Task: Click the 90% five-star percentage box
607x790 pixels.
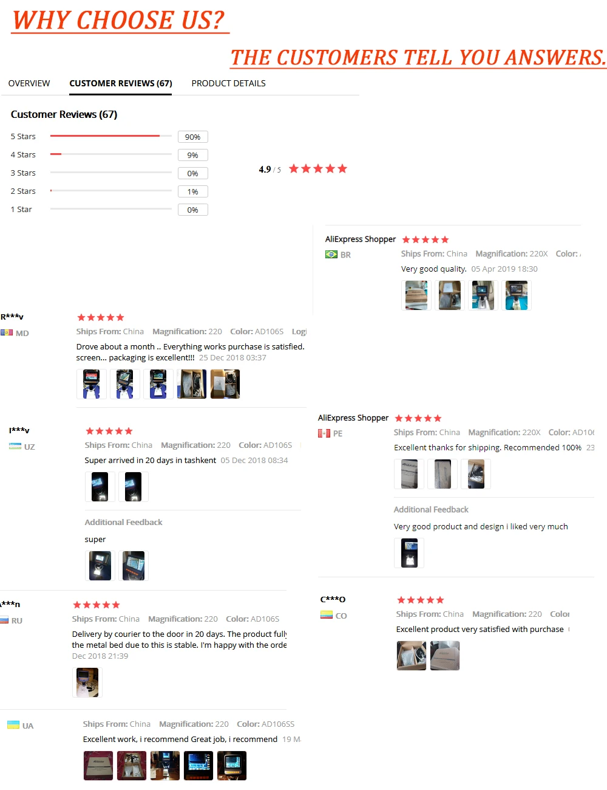Action: tap(193, 137)
